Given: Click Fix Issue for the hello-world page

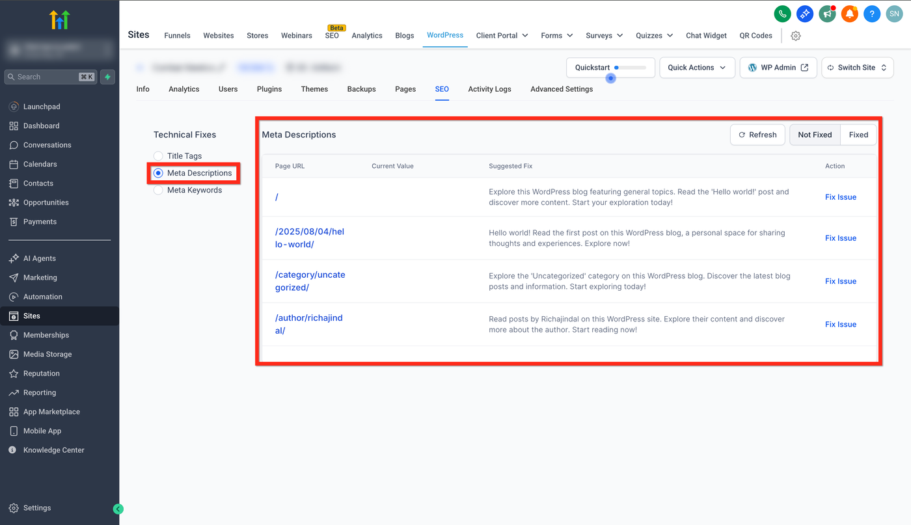Looking at the screenshot, I should click(x=841, y=238).
